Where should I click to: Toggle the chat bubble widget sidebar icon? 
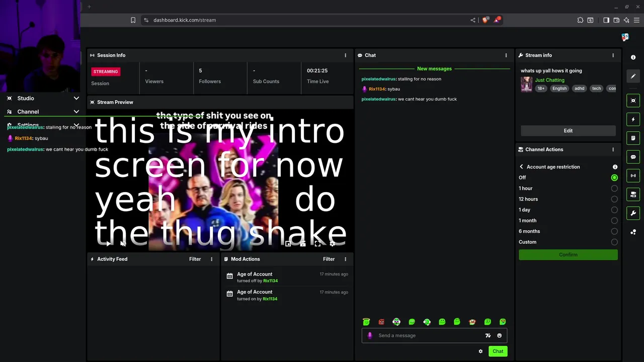(x=633, y=157)
